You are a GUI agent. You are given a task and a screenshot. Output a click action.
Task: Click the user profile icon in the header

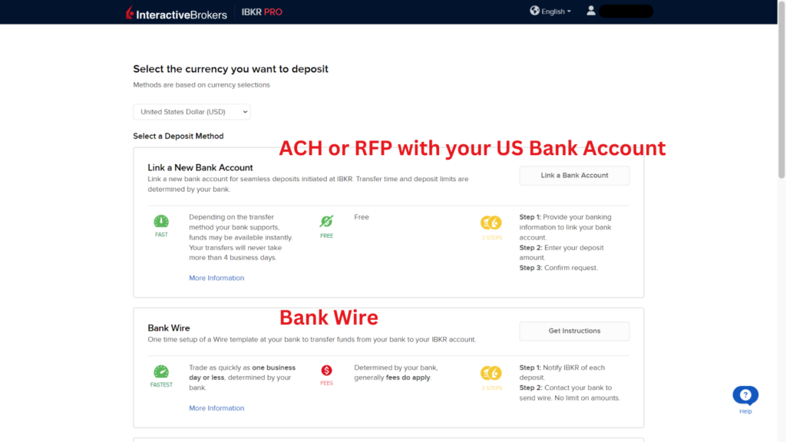[590, 11]
